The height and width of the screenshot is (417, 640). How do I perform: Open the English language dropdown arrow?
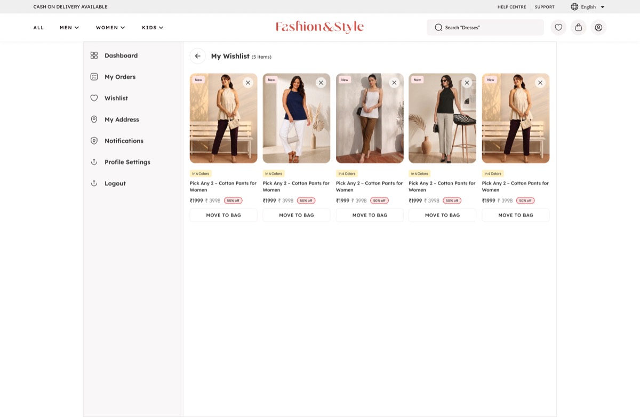click(x=603, y=7)
